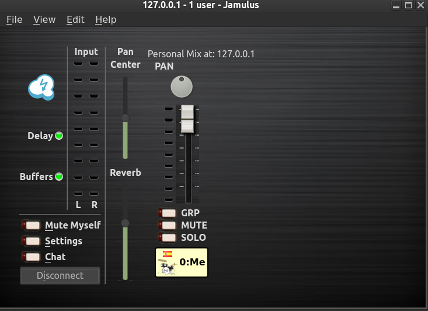The height and width of the screenshot is (311, 428).
Task: Click the Reverb label
Action: coord(126,172)
